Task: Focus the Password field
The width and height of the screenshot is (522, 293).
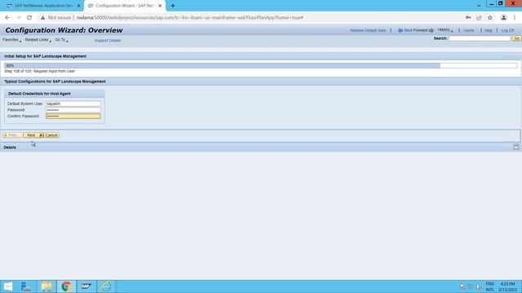Action: pyautogui.click(x=73, y=110)
